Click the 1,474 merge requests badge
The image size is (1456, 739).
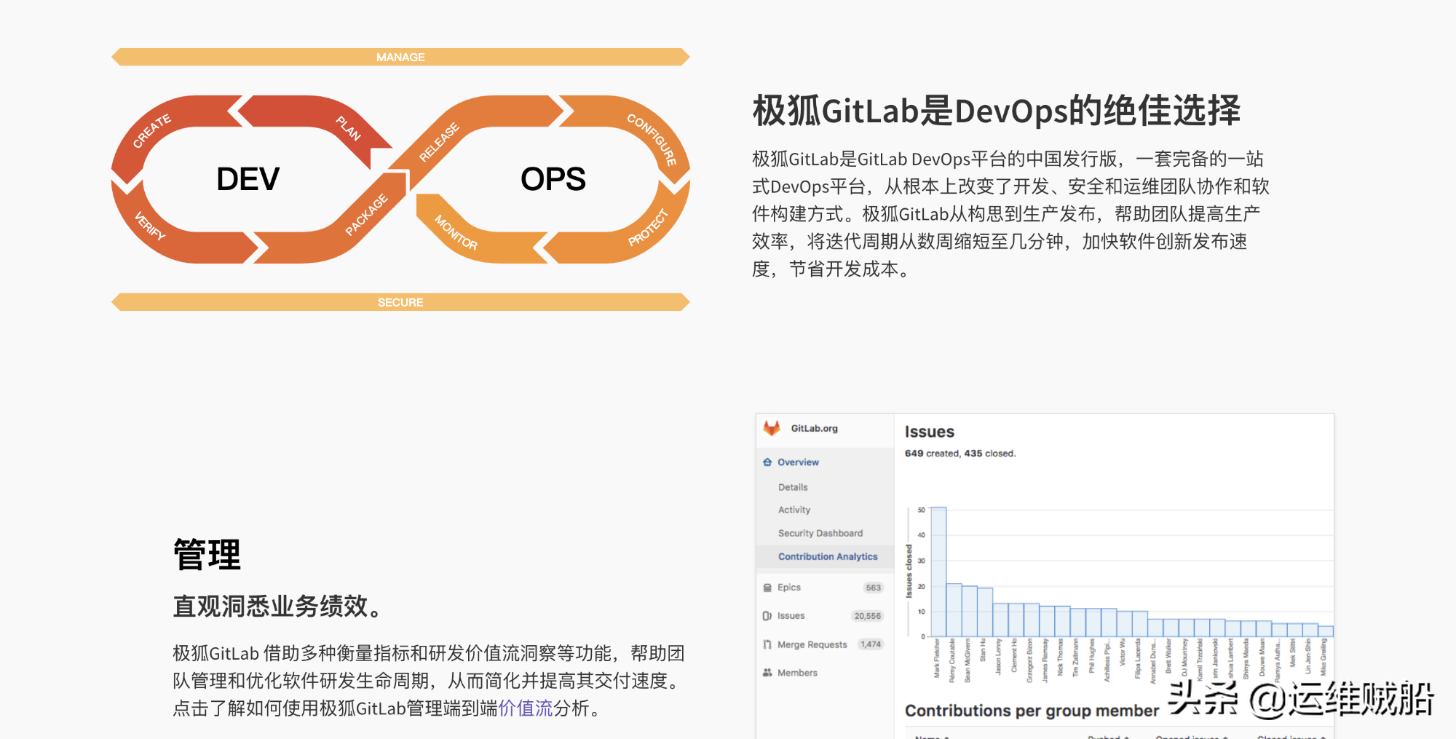[x=871, y=644]
